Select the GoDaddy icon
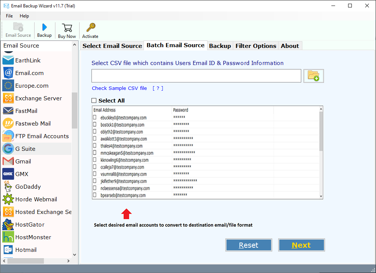The image size is (376, 273). (8, 186)
